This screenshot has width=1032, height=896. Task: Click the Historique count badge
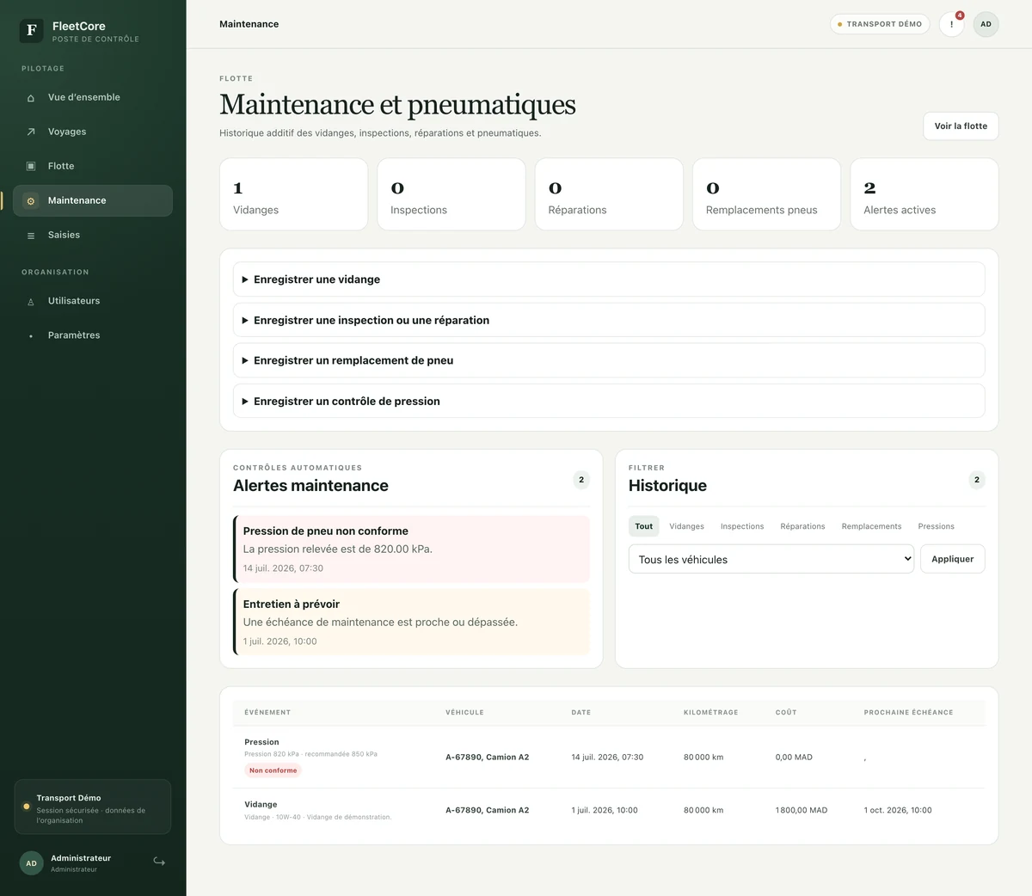pos(976,480)
